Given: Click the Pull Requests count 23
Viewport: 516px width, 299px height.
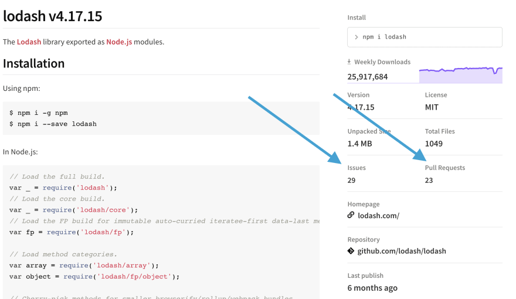Looking at the screenshot, I should pos(429,180).
